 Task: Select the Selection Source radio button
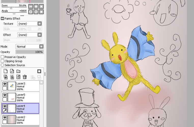(x=2, y=65)
